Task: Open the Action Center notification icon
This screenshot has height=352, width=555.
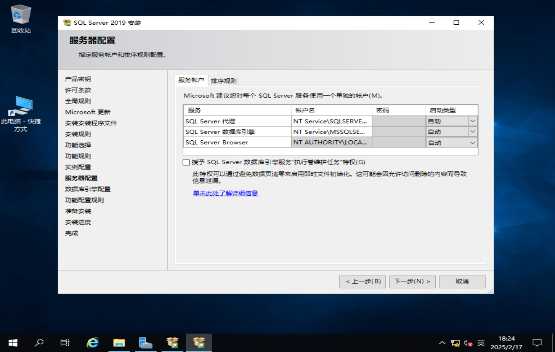Action: (537, 343)
